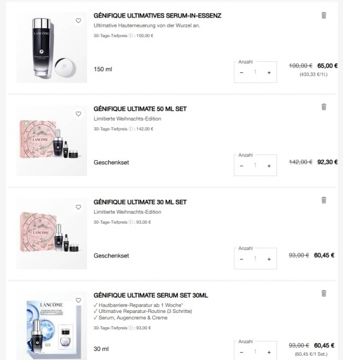Add Serum-in-Essenz to wishlist via heart icon
Image resolution: width=343 pixels, height=360 pixels.
click(78, 21)
